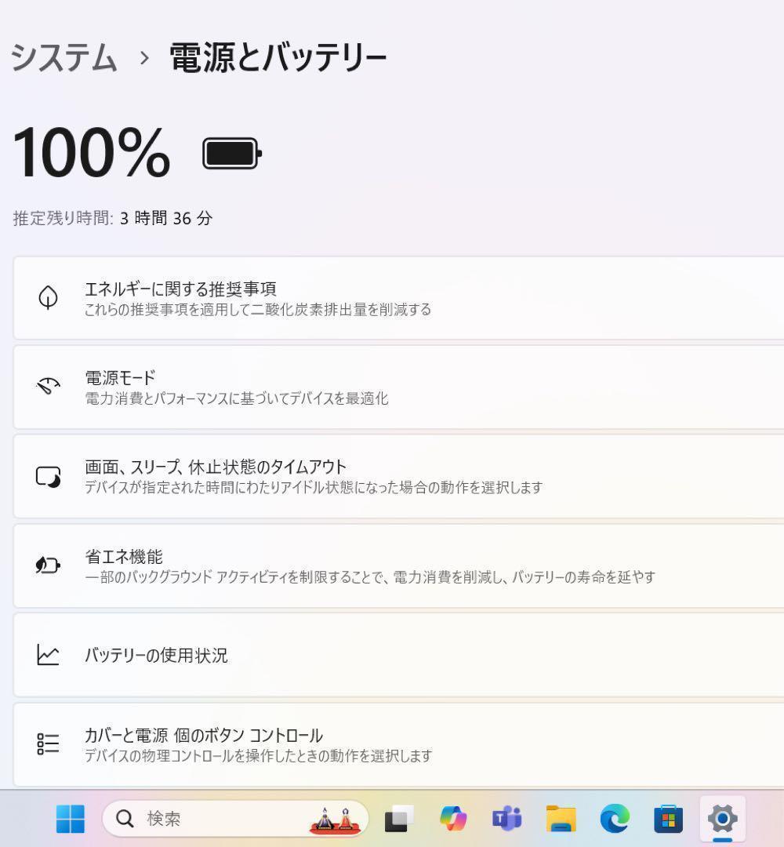The width and height of the screenshot is (784, 847).
Task: Go back to システム breadcrumb
Action: tap(64, 57)
